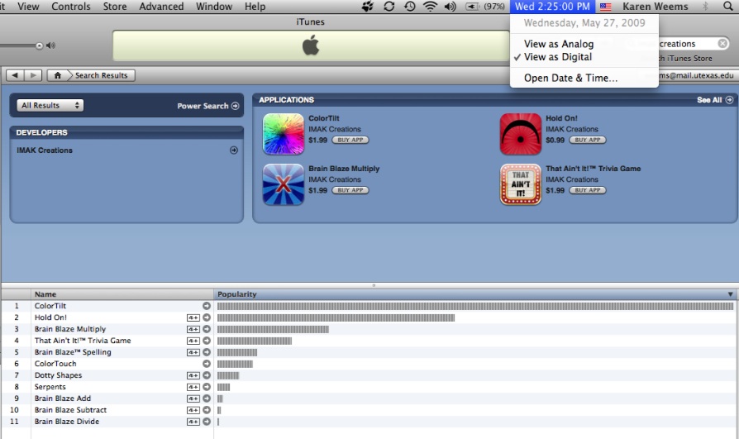This screenshot has height=439, width=739.
Task: Open the All Results dropdown
Action: click(50, 105)
